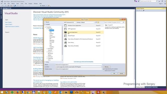167x94 pixels.
Task: Click the New Project toolbar icon
Action: pos(8,6)
